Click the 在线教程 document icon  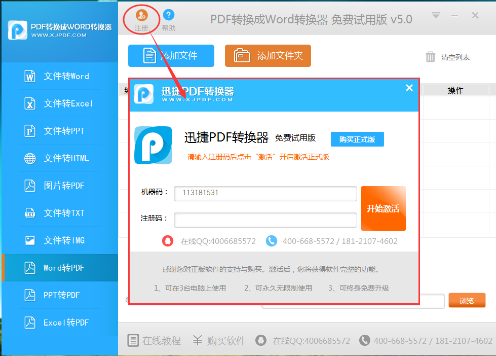[x=133, y=340]
